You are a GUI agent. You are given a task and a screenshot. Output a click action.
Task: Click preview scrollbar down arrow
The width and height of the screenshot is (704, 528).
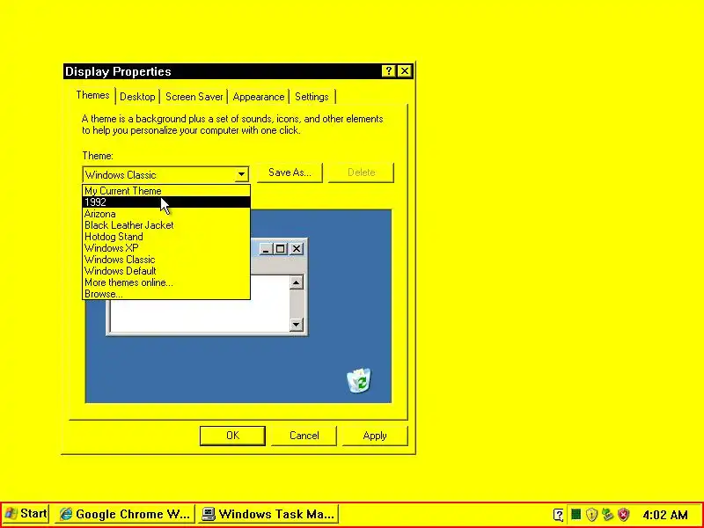coord(296,324)
